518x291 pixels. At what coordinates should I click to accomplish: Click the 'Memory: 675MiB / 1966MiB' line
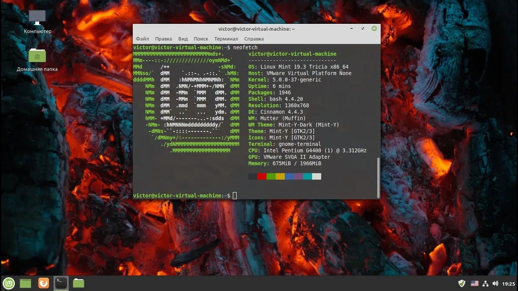click(x=285, y=164)
